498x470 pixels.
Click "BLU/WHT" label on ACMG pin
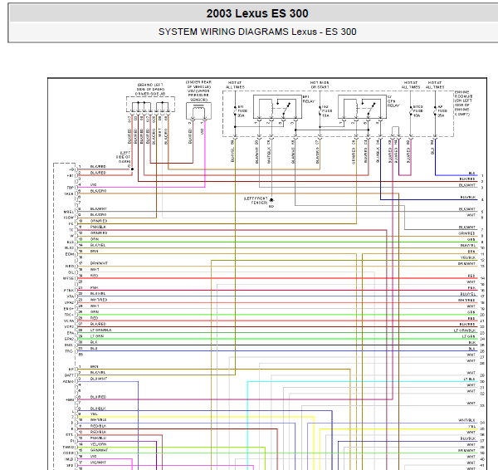[x=99, y=379]
